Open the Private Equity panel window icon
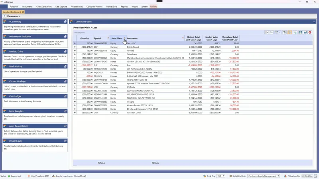The image size is (319, 179). (65, 141)
